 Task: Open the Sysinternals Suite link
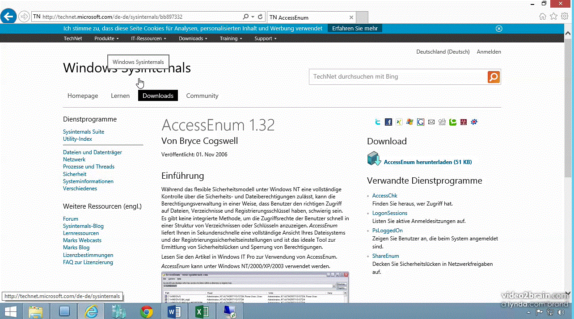(x=84, y=132)
